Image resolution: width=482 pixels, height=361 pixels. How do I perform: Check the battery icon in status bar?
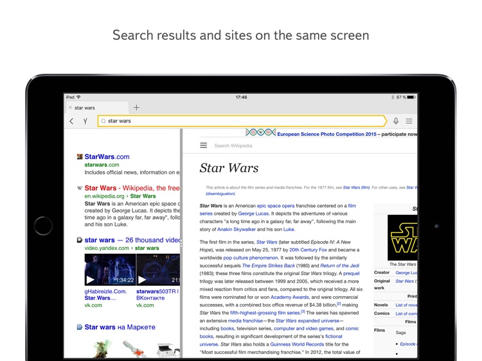411,97
